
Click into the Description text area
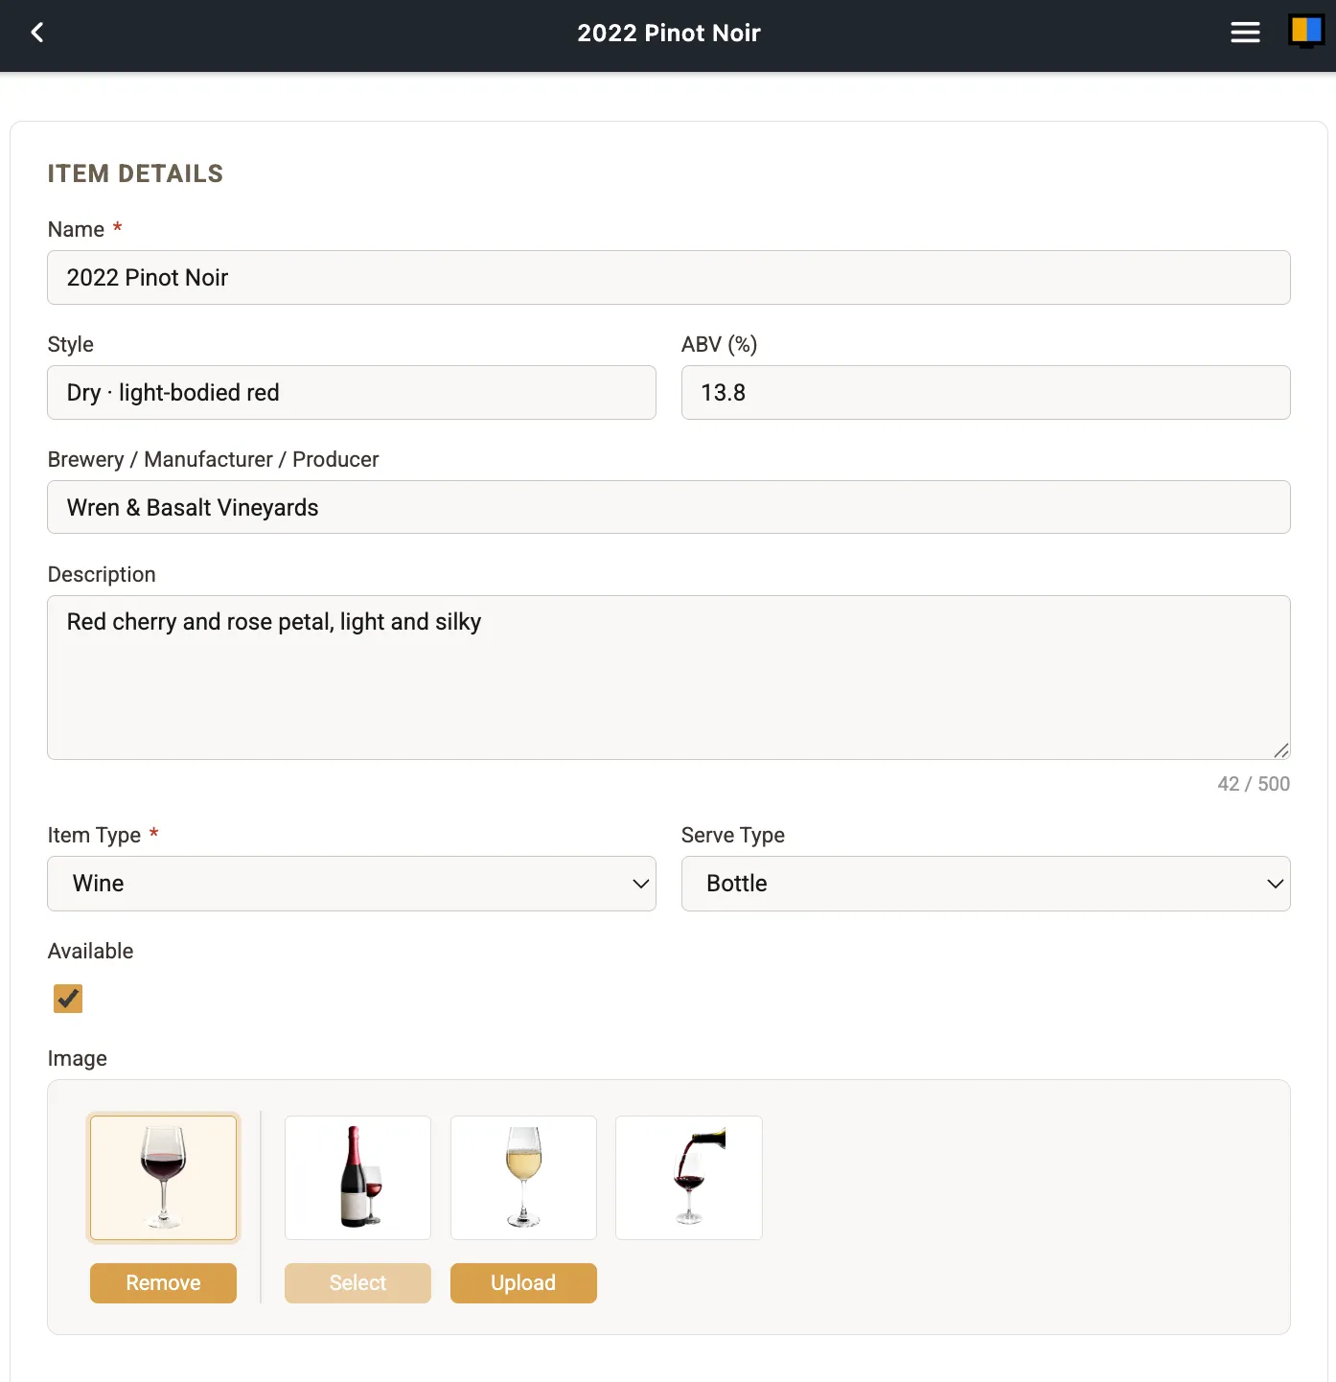(669, 678)
